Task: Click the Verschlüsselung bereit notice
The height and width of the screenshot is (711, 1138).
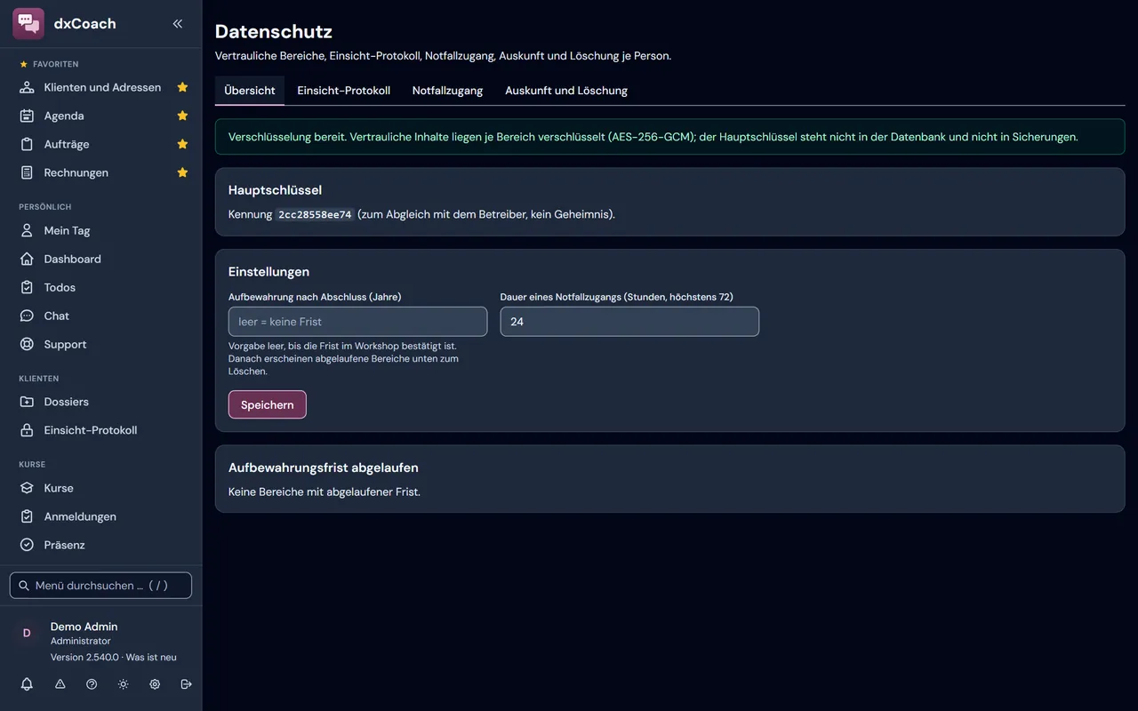Action: [669, 137]
